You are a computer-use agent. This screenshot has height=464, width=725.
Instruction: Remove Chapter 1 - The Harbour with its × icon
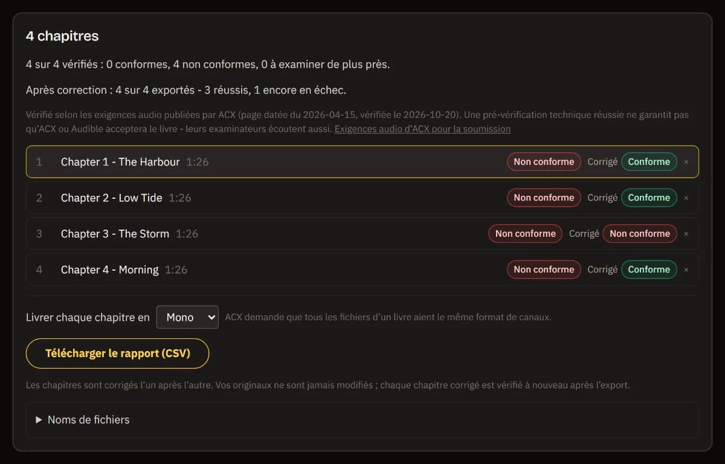point(686,162)
